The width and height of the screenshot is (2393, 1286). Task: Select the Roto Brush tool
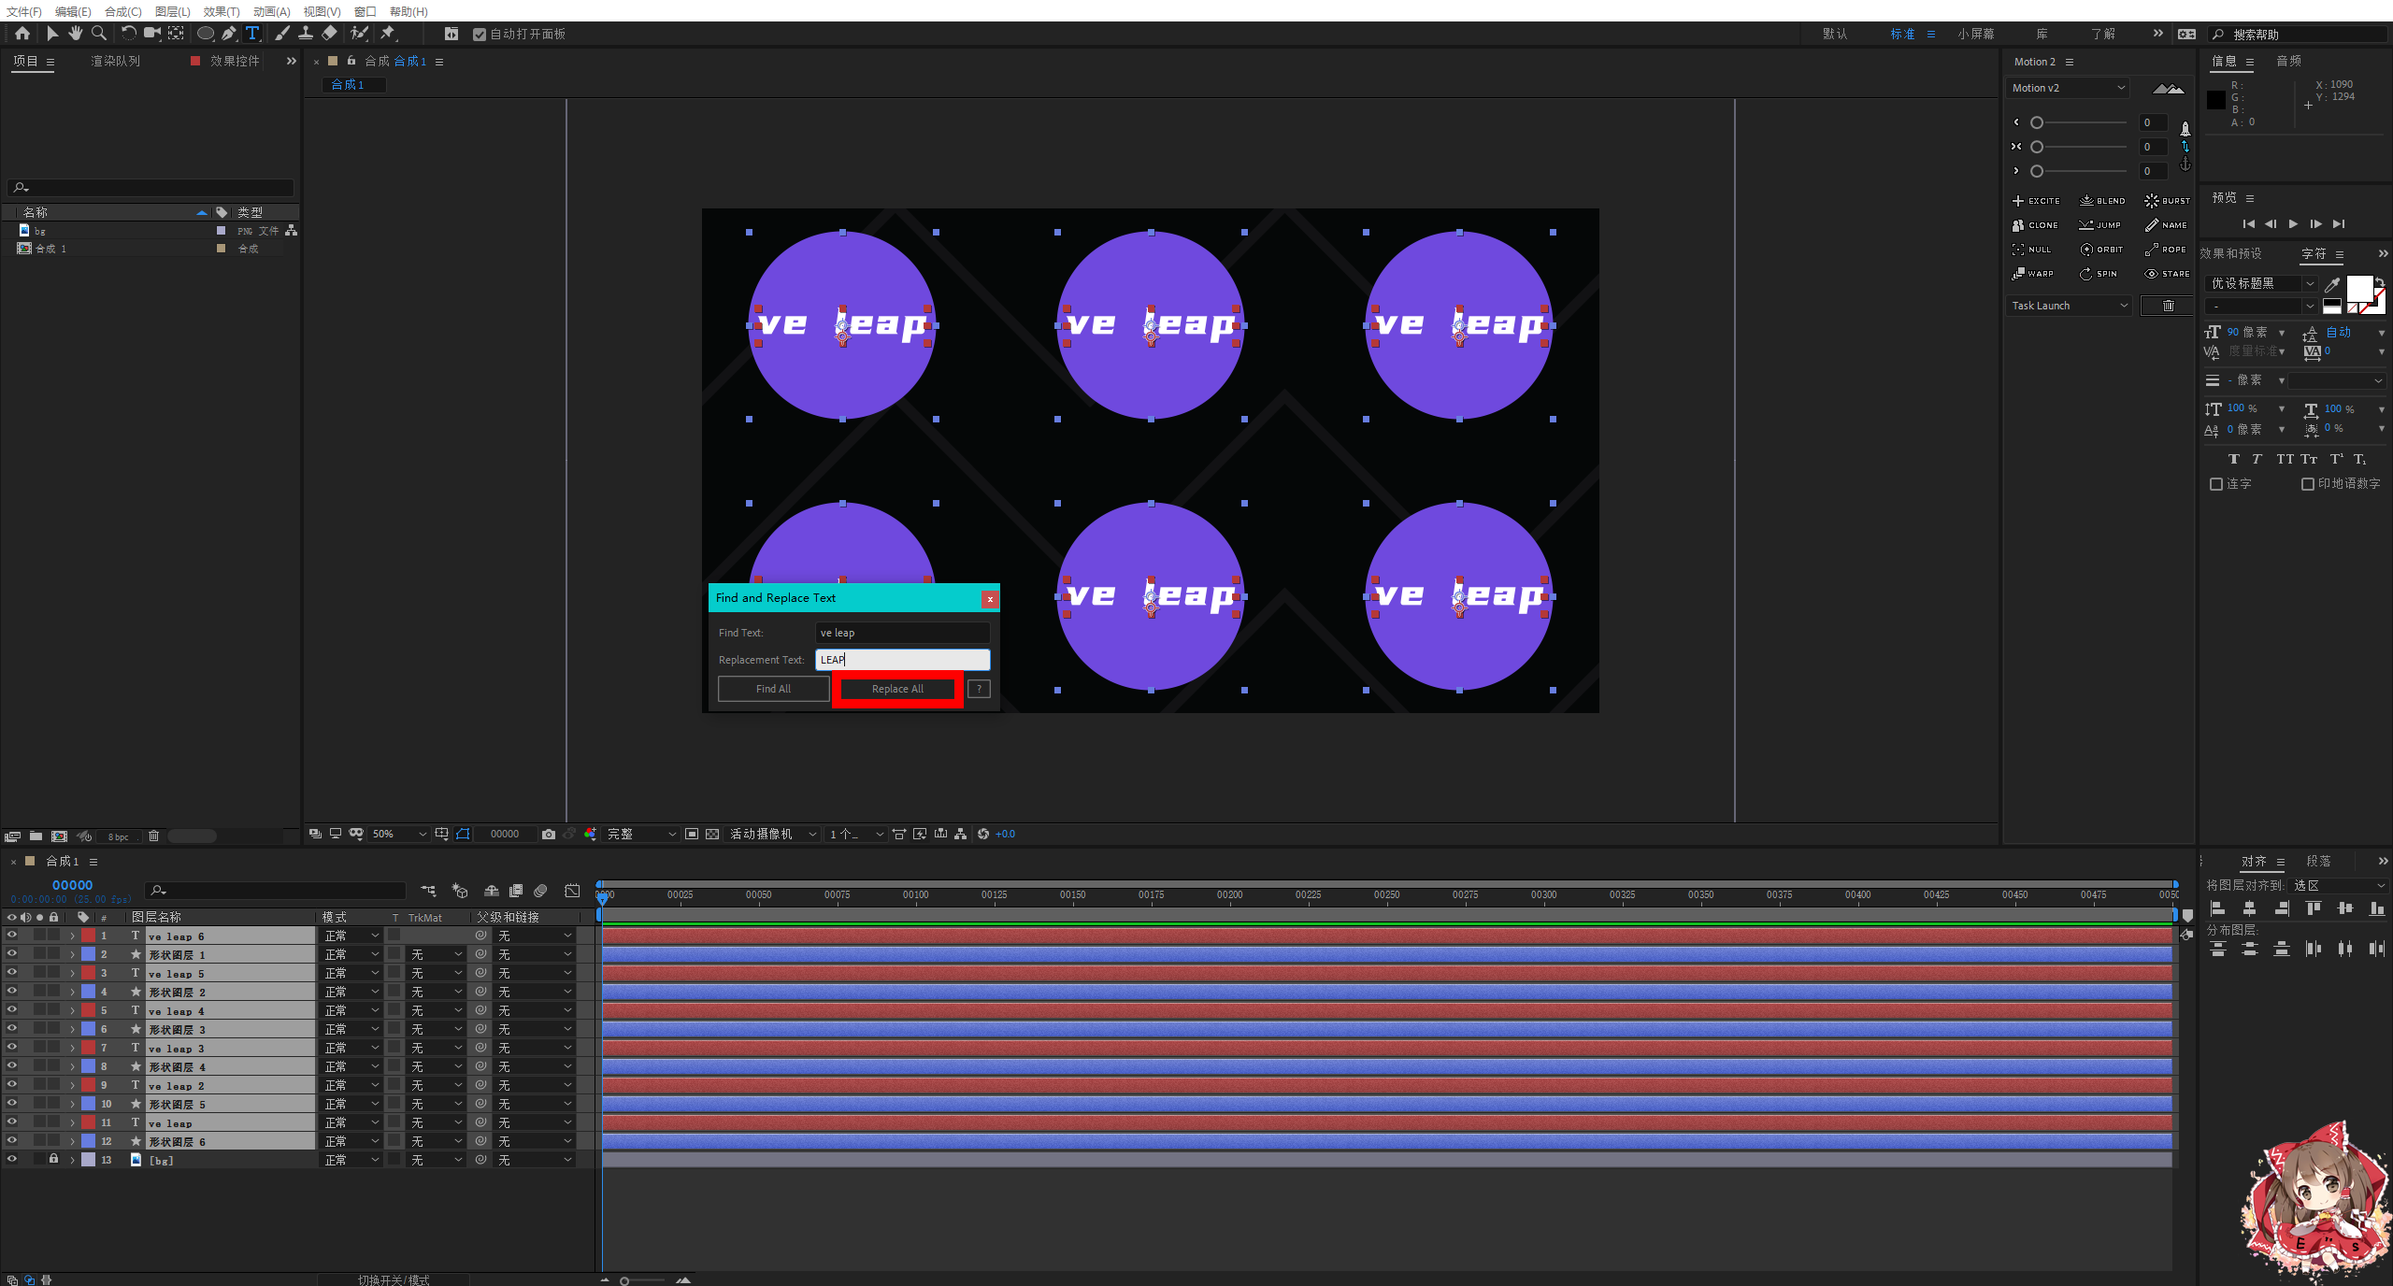pyautogui.click(x=359, y=34)
